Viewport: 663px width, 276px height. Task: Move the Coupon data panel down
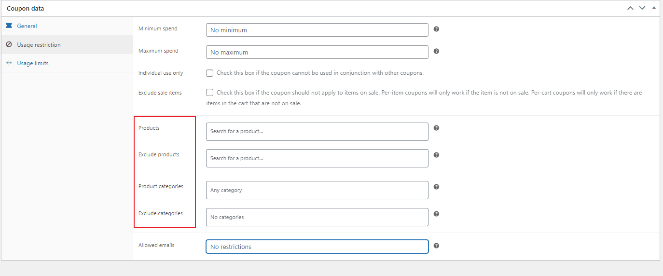tap(642, 8)
